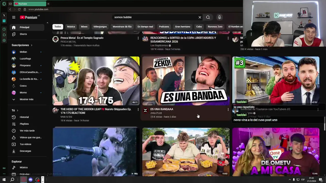The width and height of the screenshot is (326, 183).
Task: Select the Monstruos de Río chip
Action: click(122, 27)
